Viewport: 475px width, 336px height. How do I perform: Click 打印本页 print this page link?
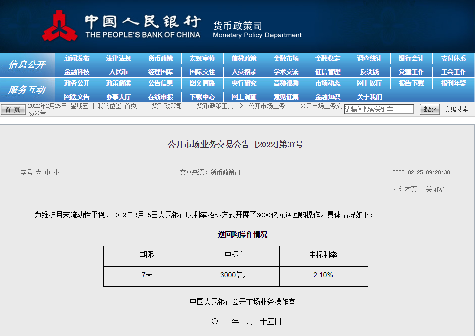[x=404, y=189]
